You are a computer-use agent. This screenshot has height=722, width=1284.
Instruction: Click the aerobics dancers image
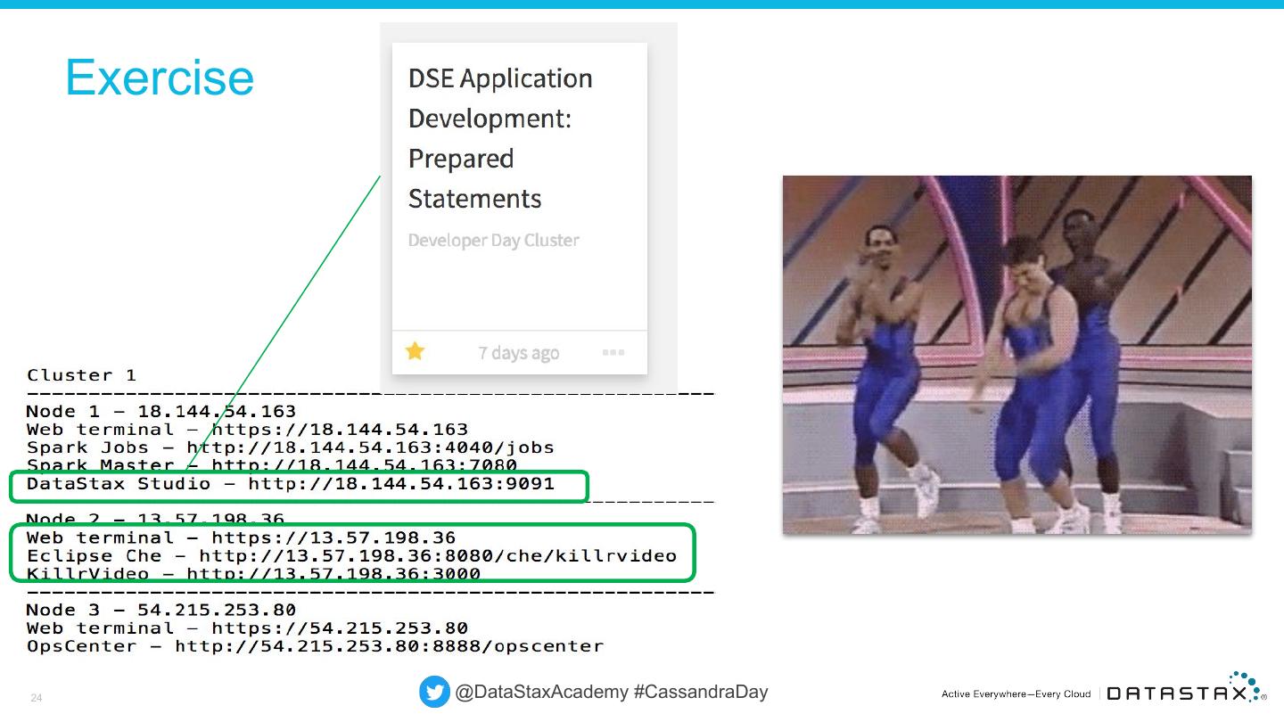1017,355
